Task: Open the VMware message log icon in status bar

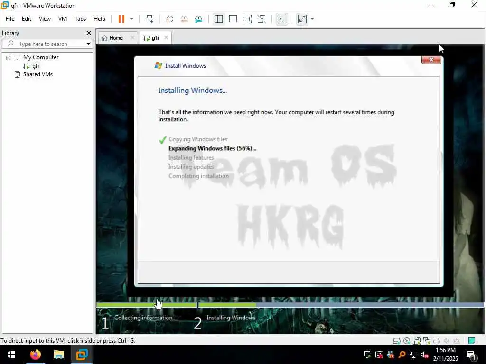Action: pos(472,341)
